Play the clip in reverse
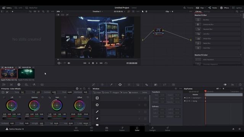The image size is (244, 137). [x=89, y=63]
